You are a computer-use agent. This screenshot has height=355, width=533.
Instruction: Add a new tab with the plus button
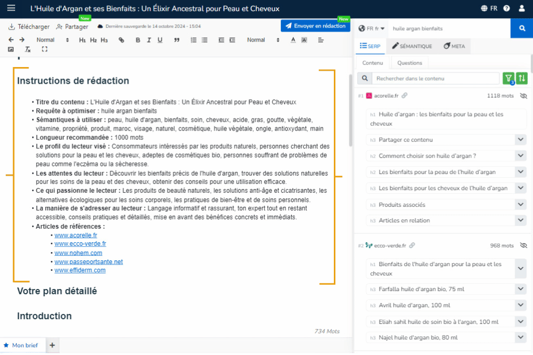tap(53, 346)
